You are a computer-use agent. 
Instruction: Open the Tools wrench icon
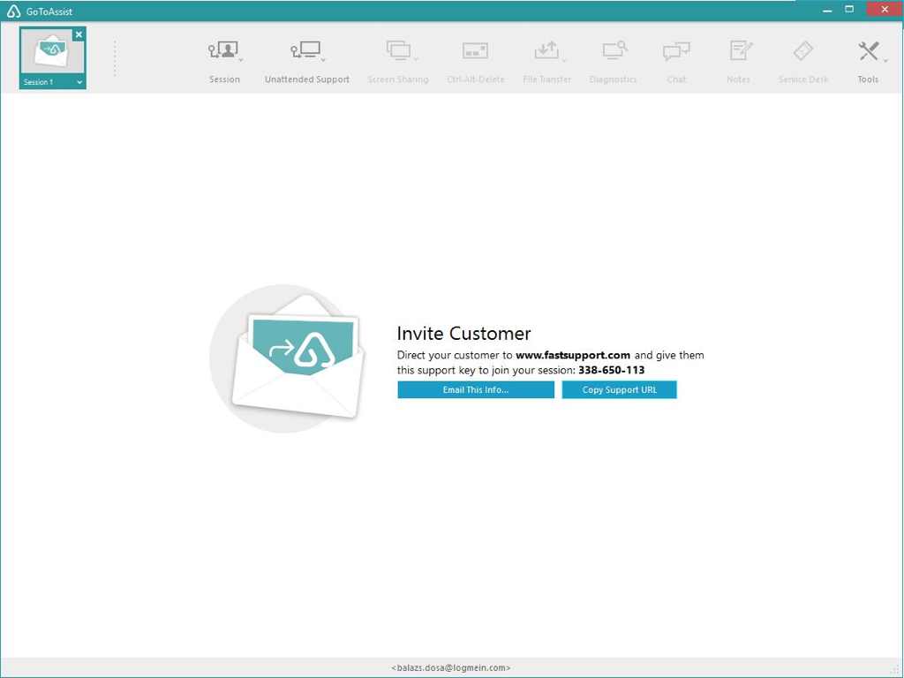point(868,50)
